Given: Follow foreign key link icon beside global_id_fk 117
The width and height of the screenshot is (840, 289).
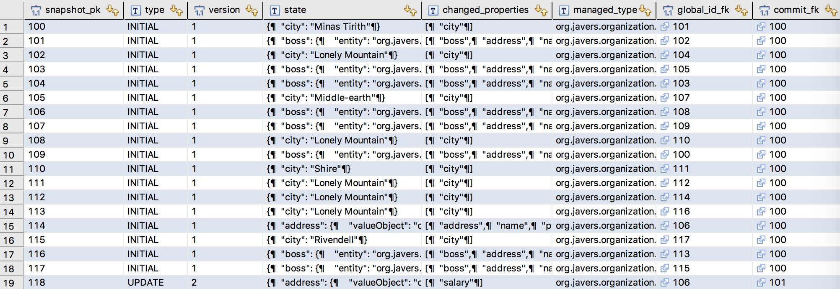Looking at the screenshot, I should (665, 240).
